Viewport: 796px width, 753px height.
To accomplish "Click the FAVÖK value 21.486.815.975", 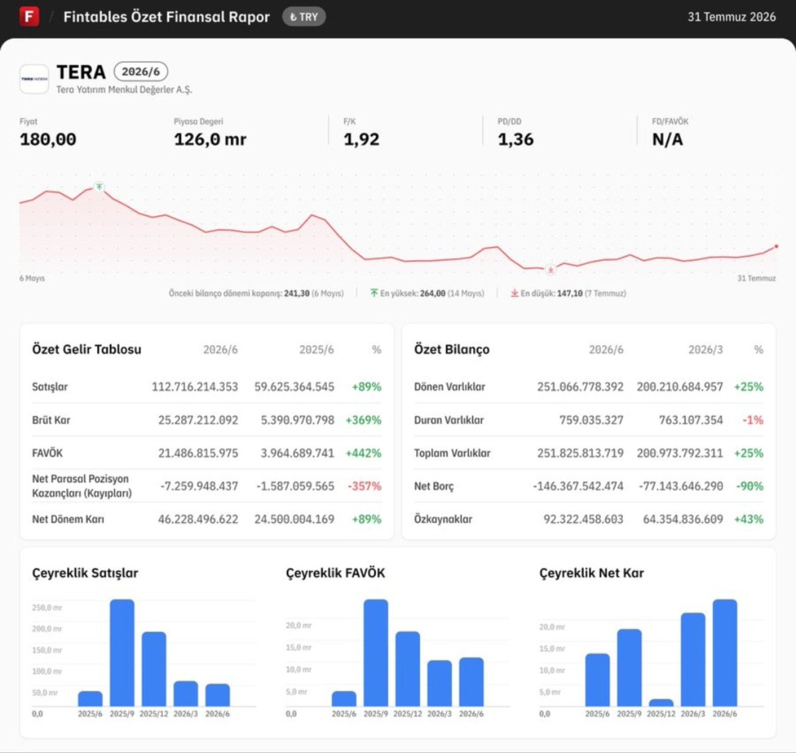I will coord(198,453).
